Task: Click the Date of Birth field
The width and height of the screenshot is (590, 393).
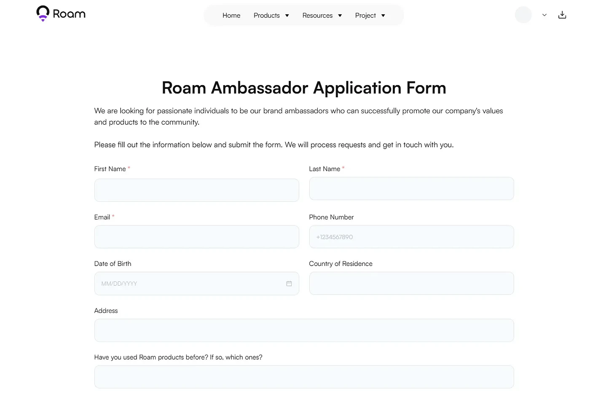Action: coord(197,283)
